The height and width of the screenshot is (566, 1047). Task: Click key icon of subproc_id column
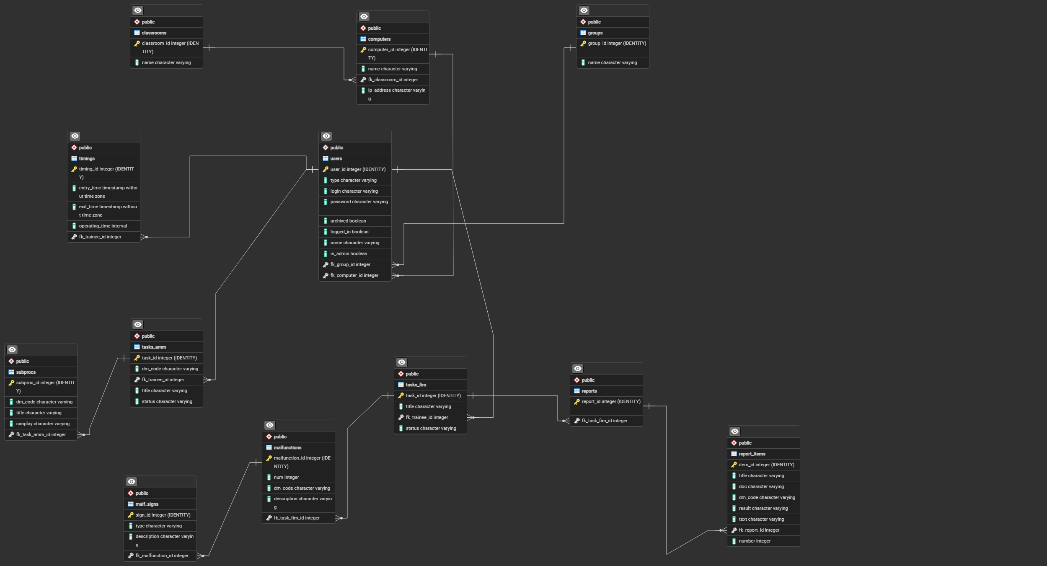(x=11, y=383)
